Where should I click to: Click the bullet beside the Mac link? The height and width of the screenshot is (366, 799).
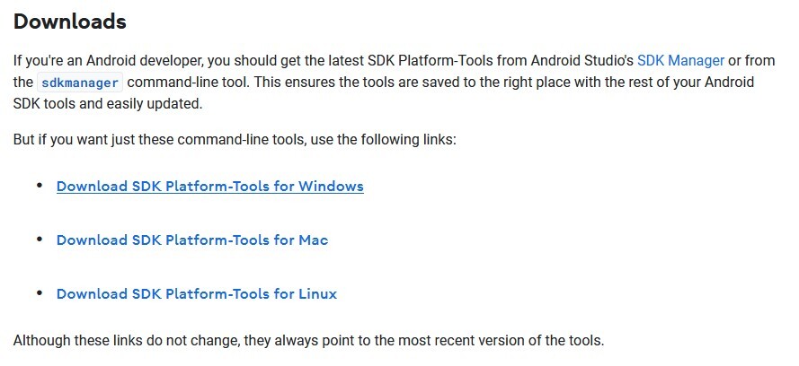pos(40,239)
